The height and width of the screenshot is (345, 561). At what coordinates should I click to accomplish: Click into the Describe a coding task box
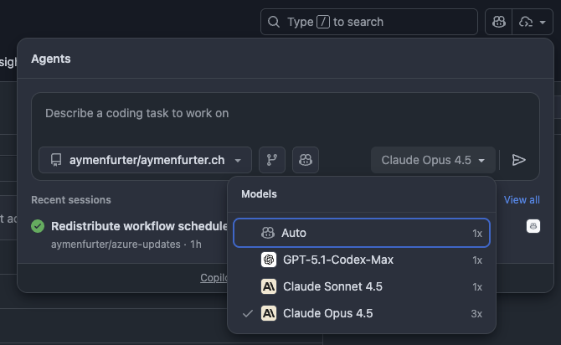click(286, 113)
